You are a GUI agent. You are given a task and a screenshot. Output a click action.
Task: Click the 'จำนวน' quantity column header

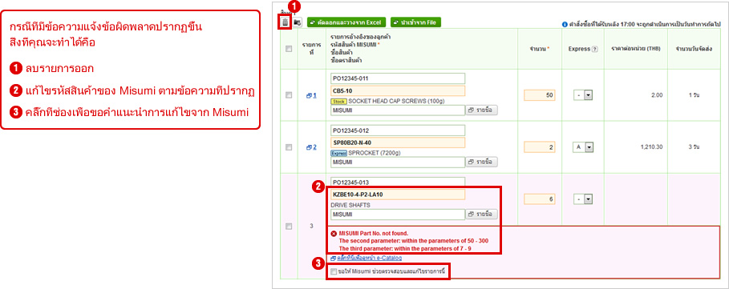537,49
